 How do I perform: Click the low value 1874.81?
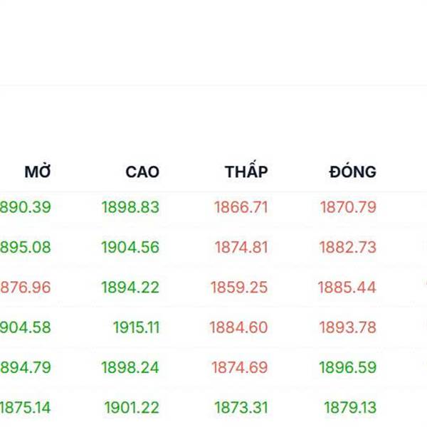pos(241,248)
